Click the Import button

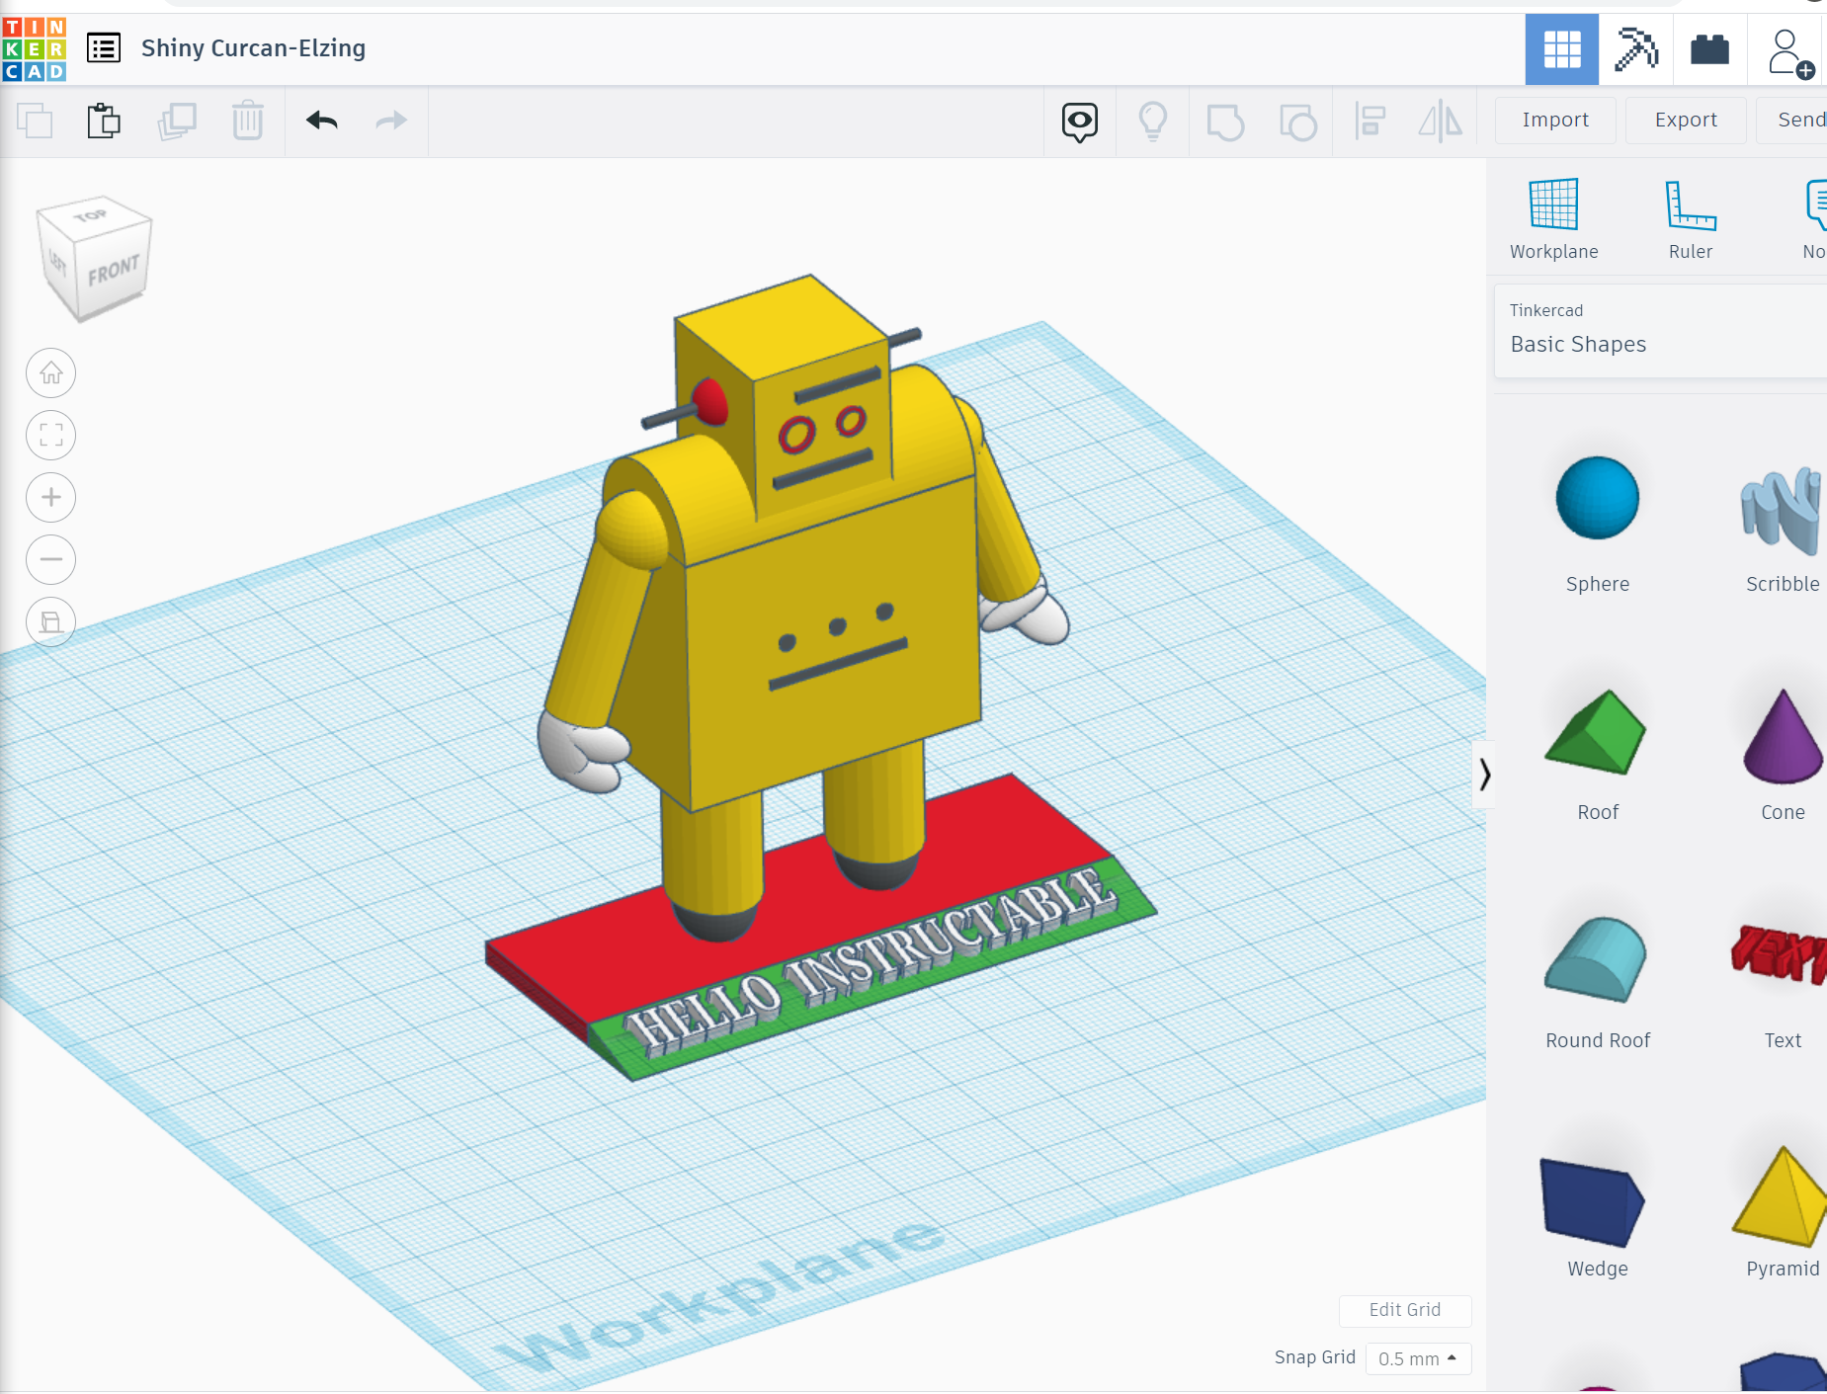click(1555, 121)
